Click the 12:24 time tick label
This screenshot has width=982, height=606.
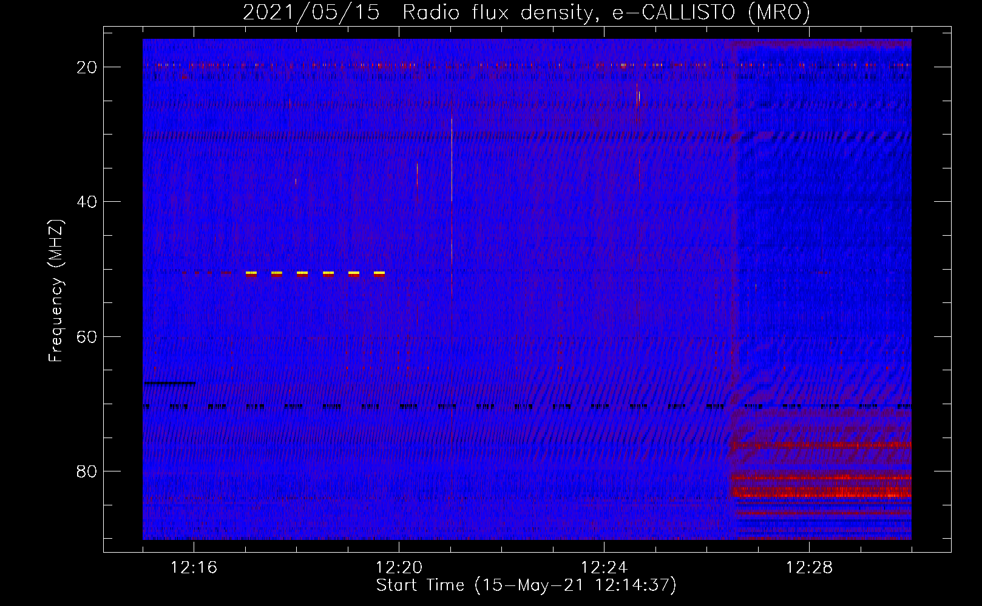click(604, 568)
